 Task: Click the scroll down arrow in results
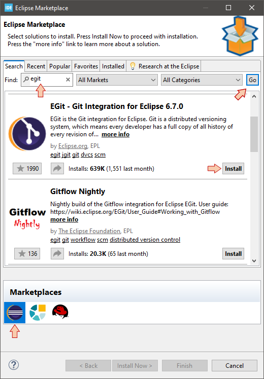(254, 261)
